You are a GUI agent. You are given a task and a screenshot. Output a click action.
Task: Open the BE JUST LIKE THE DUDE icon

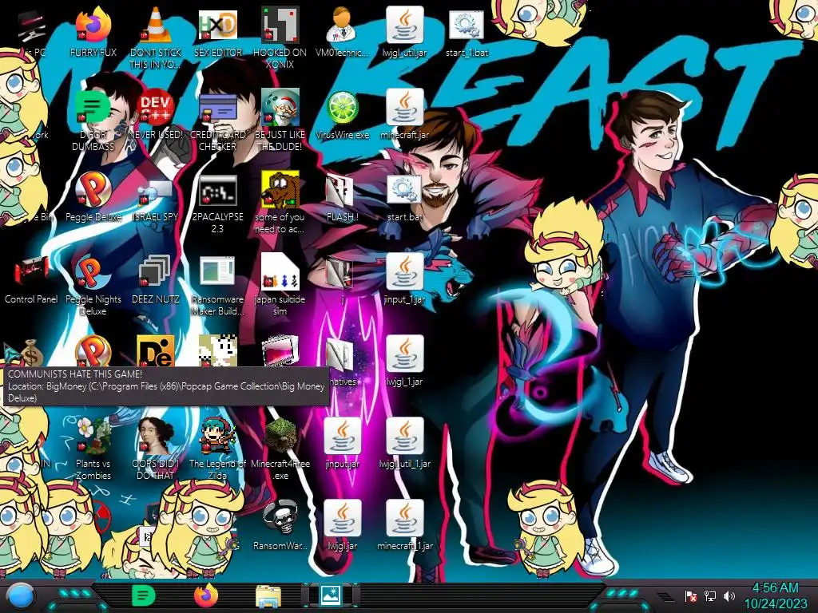click(x=280, y=109)
